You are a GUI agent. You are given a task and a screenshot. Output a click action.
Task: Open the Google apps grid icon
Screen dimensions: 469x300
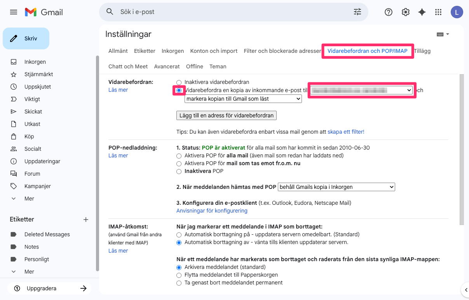click(x=438, y=12)
